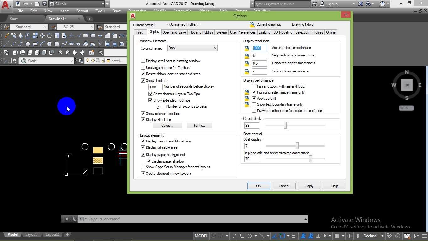Screen dimensions: 428x241
Task: Uncheck Show rollover ToolTips
Action: 143,114
